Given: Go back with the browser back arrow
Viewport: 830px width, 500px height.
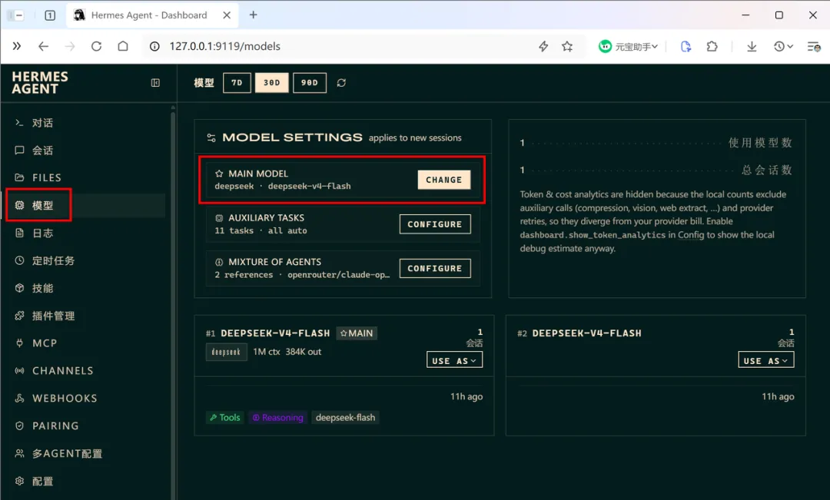Looking at the screenshot, I should click(43, 46).
